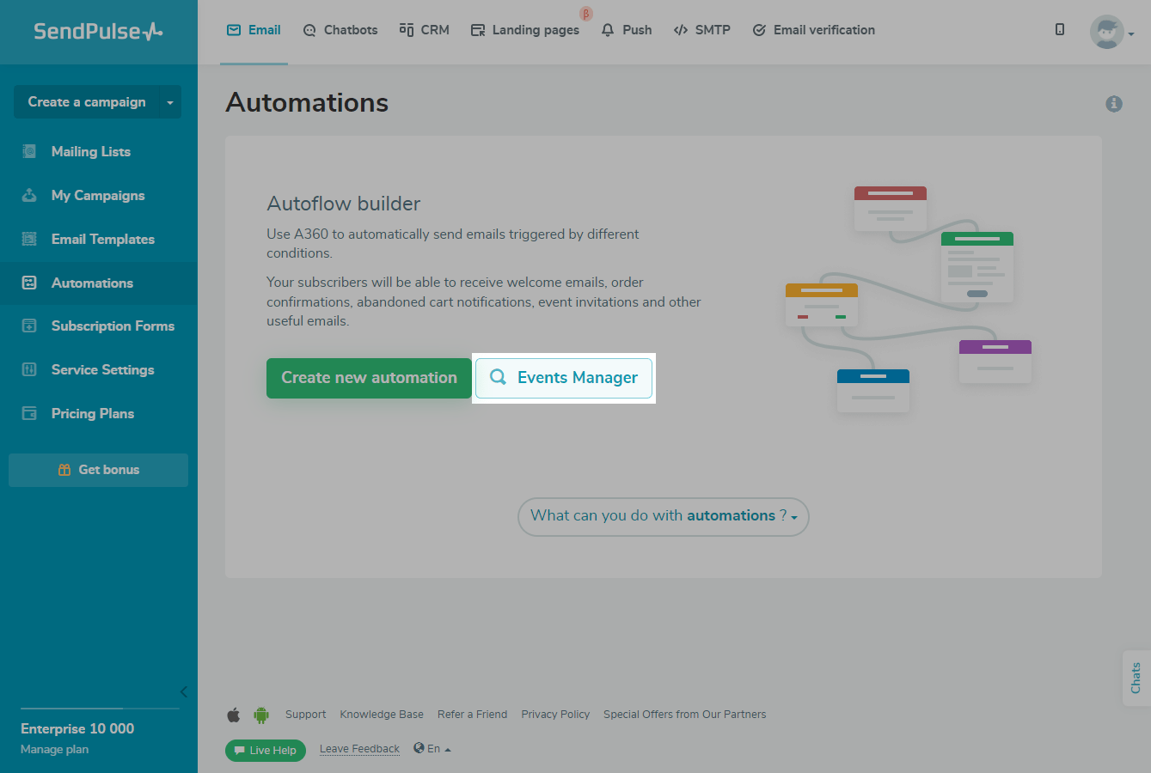Click the Leave Feedback link
The height and width of the screenshot is (773, 1151).
tap(359, 749)
